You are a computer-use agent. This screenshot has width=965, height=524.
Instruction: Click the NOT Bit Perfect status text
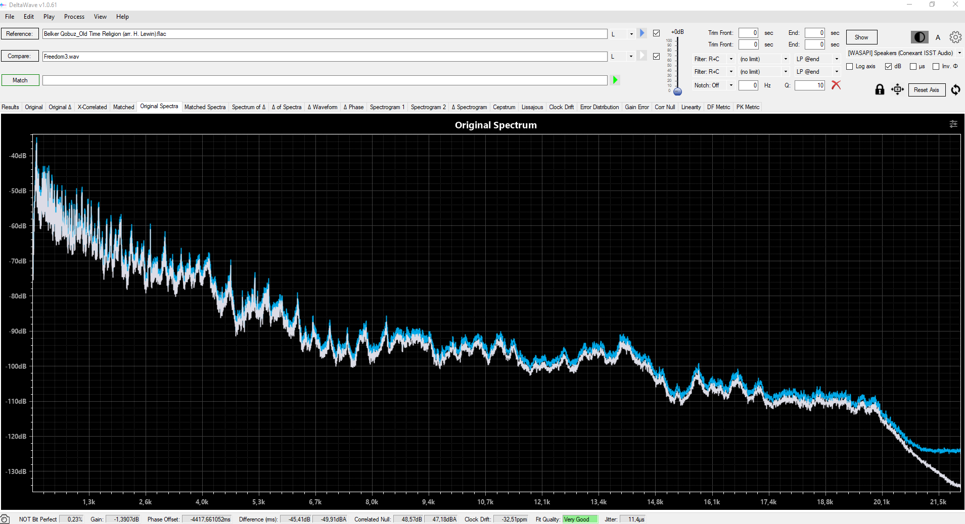click(38, 519)
